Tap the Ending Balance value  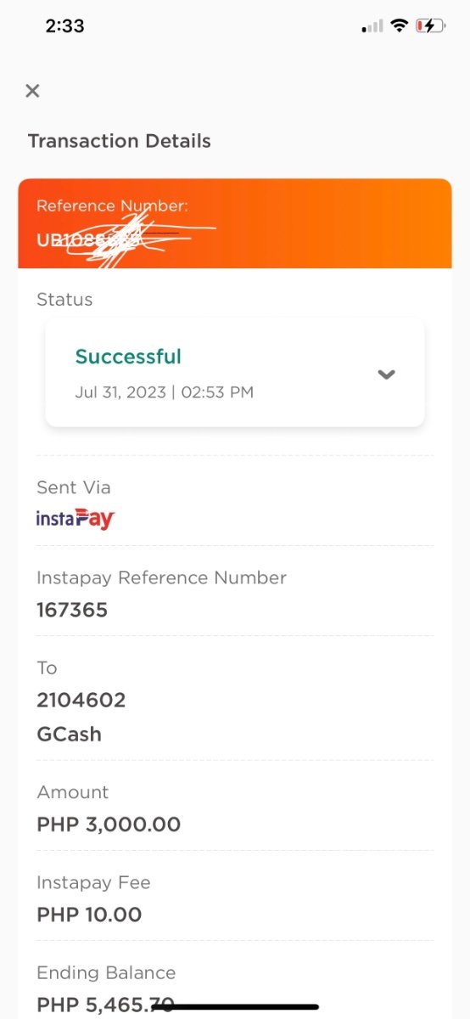click(105, 1005)
